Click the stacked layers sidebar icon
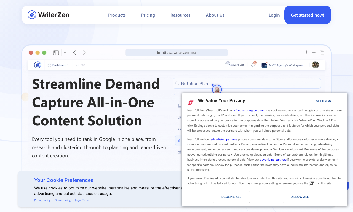 pos(180,129)
